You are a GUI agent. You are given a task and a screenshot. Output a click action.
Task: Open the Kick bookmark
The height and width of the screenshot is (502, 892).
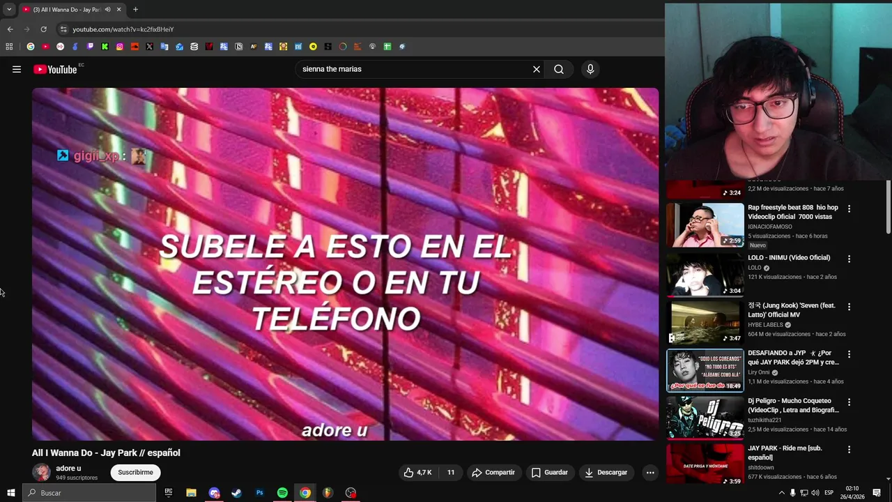click(x=105, y=47)
